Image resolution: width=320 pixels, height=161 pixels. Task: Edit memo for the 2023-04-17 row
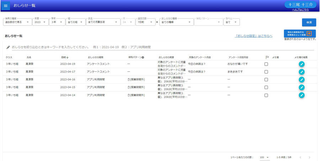[302, 72]
